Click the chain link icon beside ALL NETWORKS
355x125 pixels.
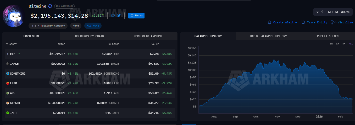click(322, 12)
